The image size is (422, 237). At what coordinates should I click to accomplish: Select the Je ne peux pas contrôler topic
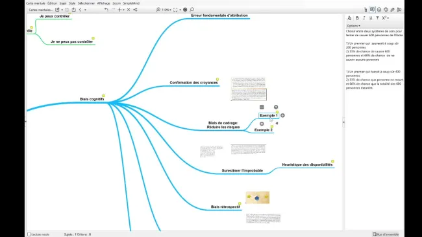point(71,41)
